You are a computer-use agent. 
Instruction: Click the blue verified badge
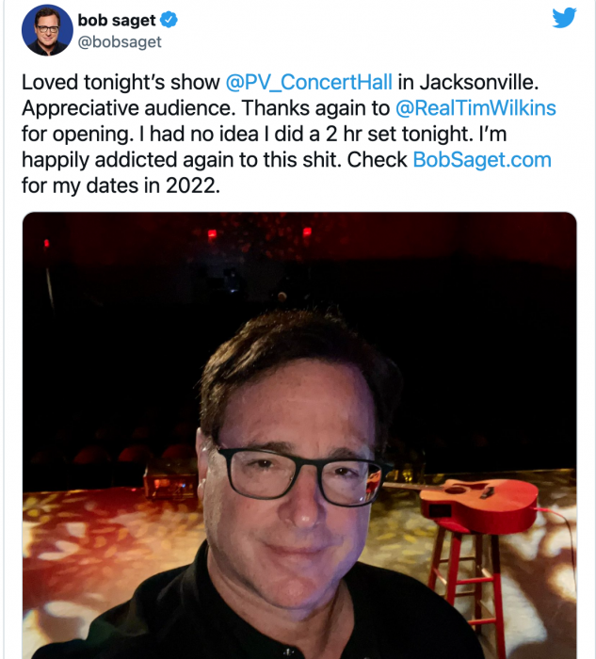tap(171, 21)
